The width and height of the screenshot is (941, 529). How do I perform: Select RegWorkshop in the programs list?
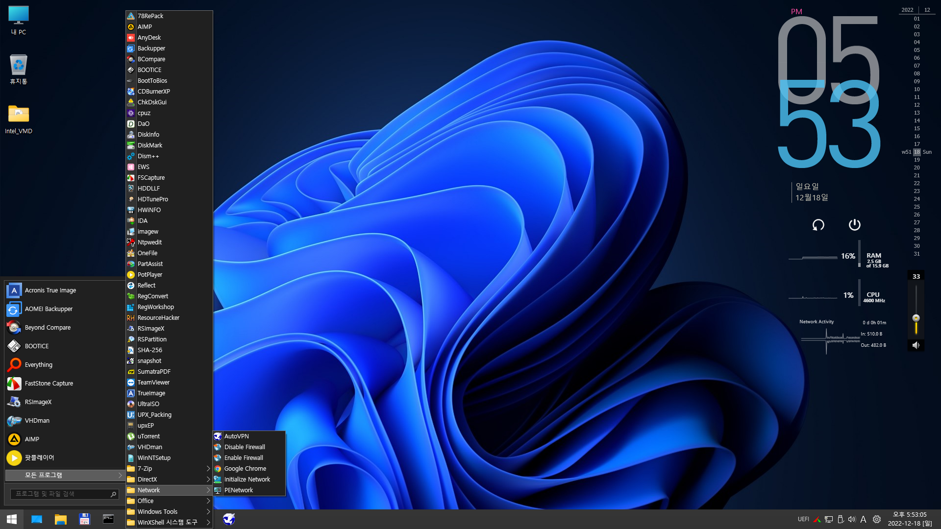[169, 307]
